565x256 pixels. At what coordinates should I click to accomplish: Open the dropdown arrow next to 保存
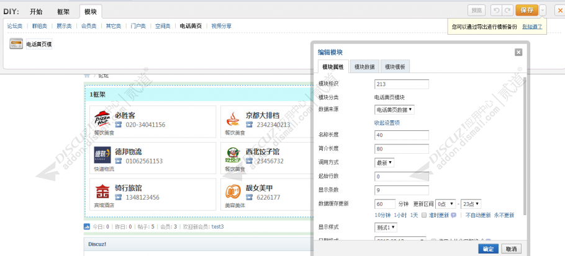(543, 11)
